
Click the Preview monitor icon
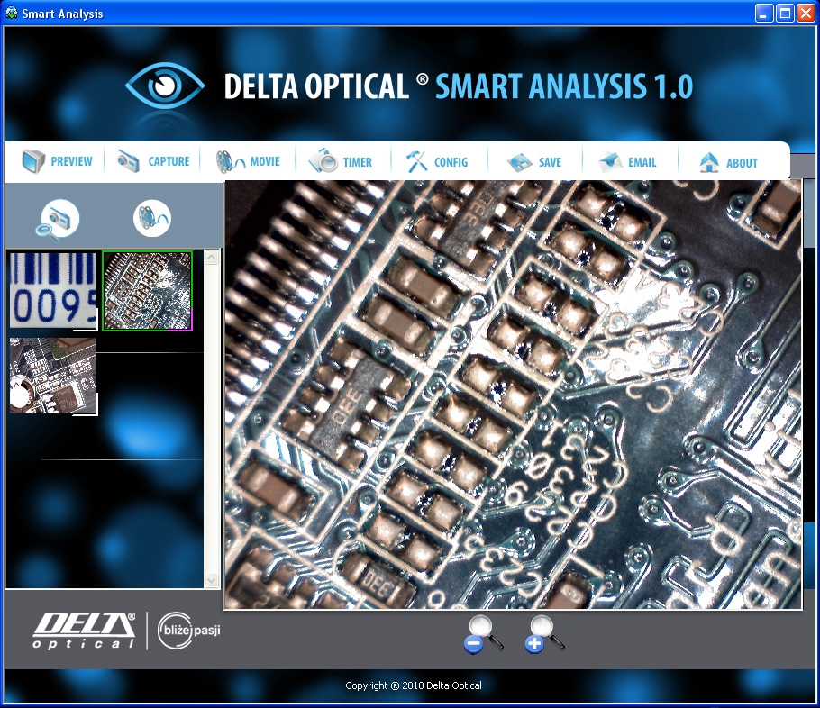pos(33,162)
